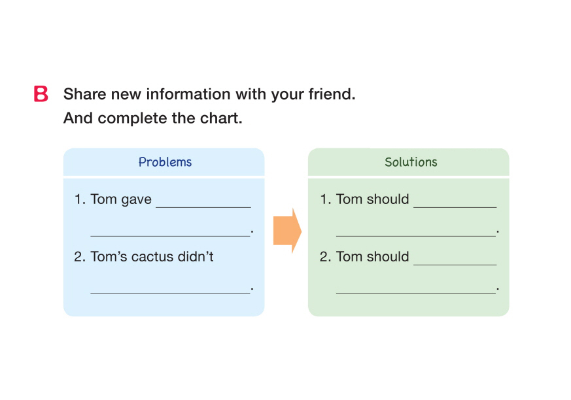Click the red letter B section marker
This screenshot has width=571, height=400.
tap(41, 94)
